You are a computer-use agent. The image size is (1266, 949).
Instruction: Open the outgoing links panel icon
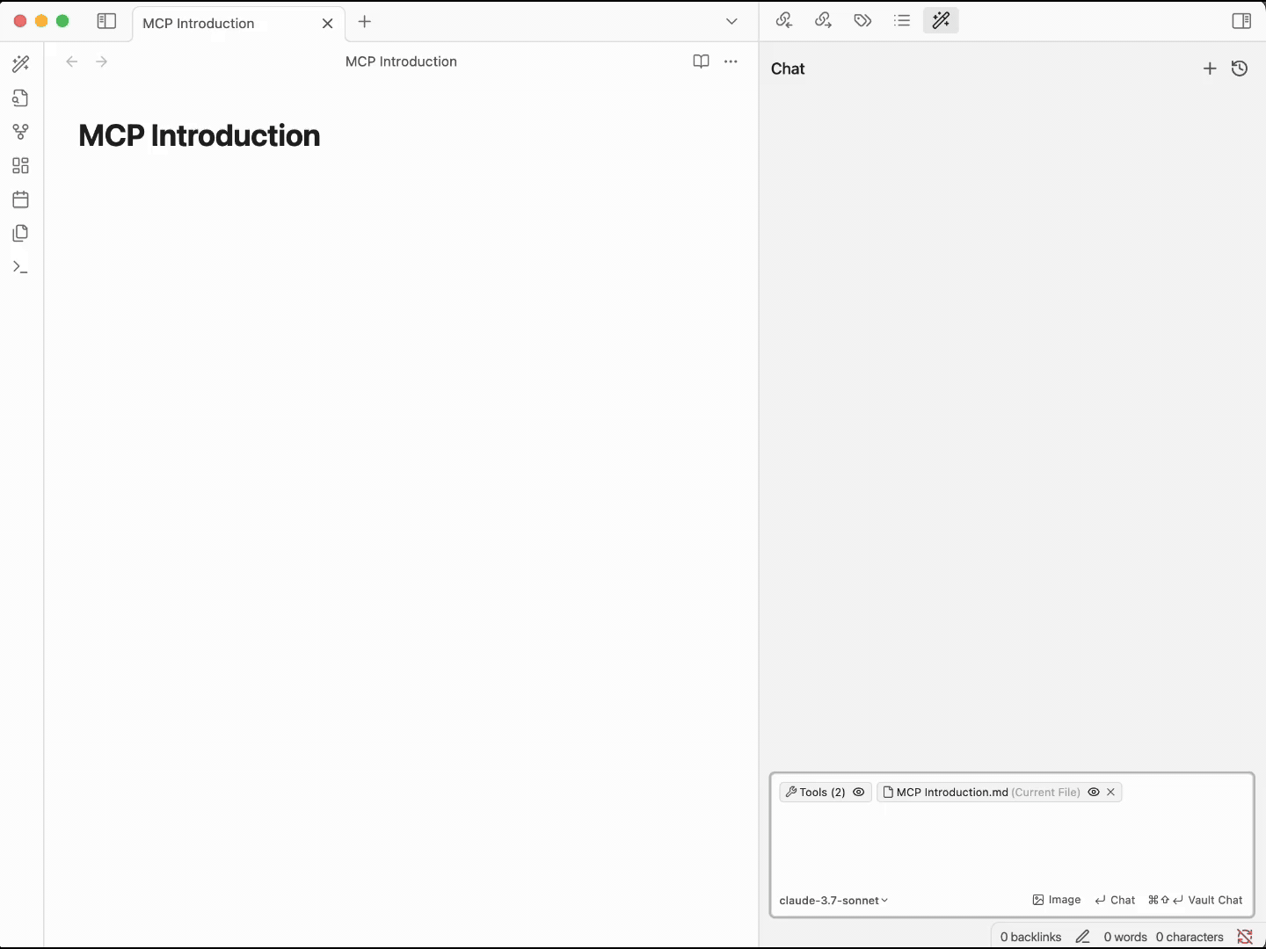coord(823,20)
